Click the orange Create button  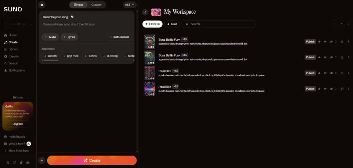(x=92, y=160)
